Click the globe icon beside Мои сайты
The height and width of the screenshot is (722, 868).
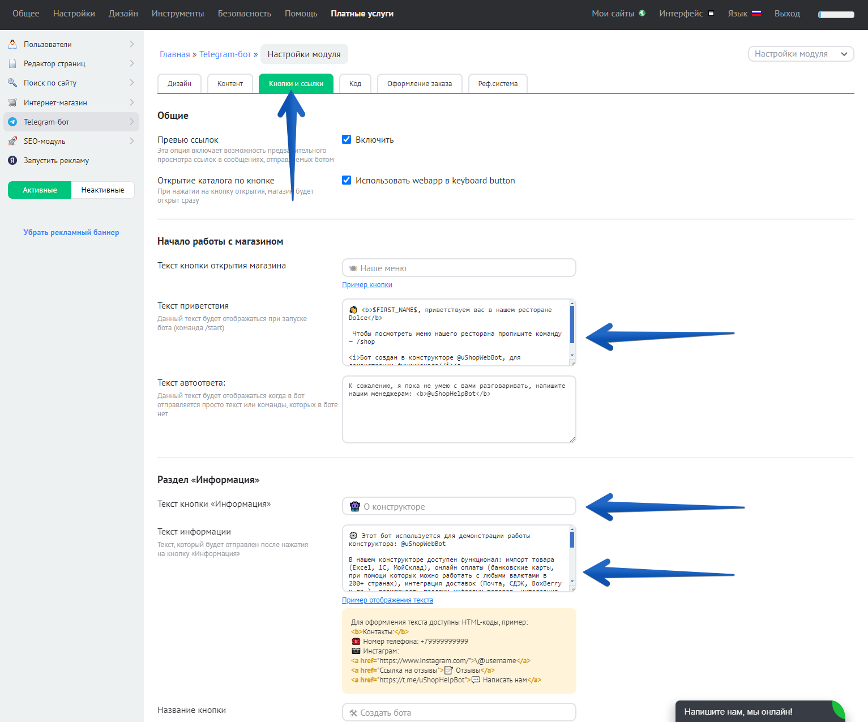[x=642, y=13]
